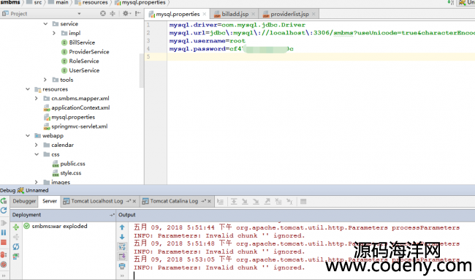Click the Force Step Into icon

256,202
